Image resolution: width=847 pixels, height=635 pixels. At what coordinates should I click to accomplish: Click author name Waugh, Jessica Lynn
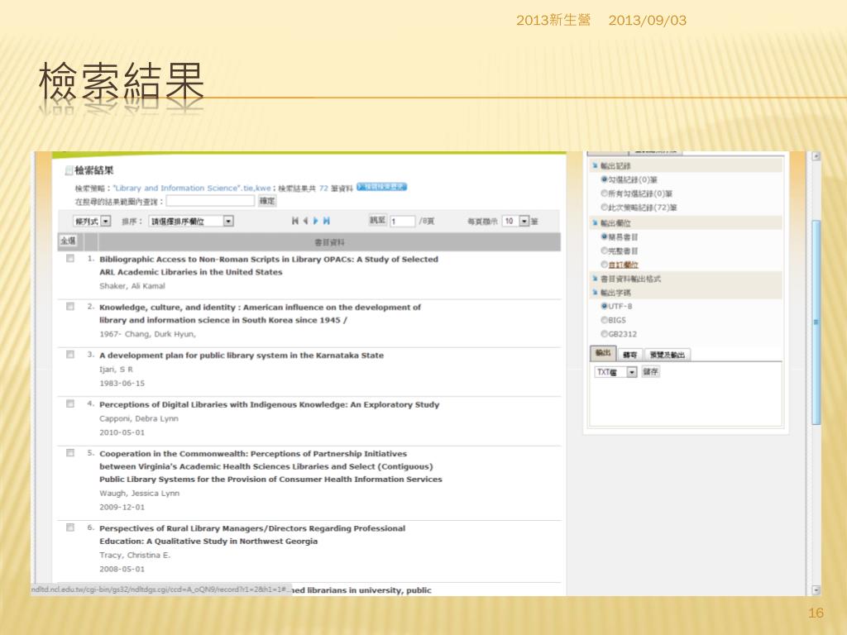coord(139,493)
